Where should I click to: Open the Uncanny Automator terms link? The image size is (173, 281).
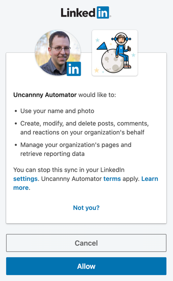coord(112,179)
